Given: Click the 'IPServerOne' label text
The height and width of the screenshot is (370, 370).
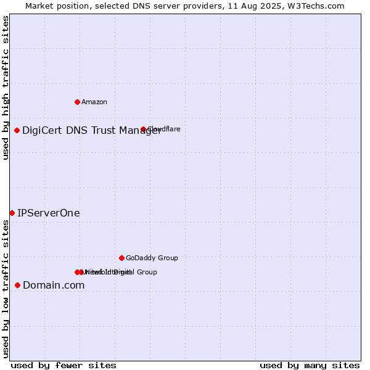Looking at the screenshot, I should point(49,213).
